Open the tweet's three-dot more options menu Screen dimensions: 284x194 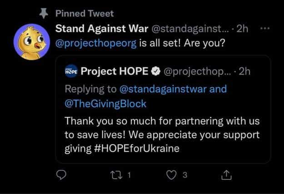tap(266, 29)
